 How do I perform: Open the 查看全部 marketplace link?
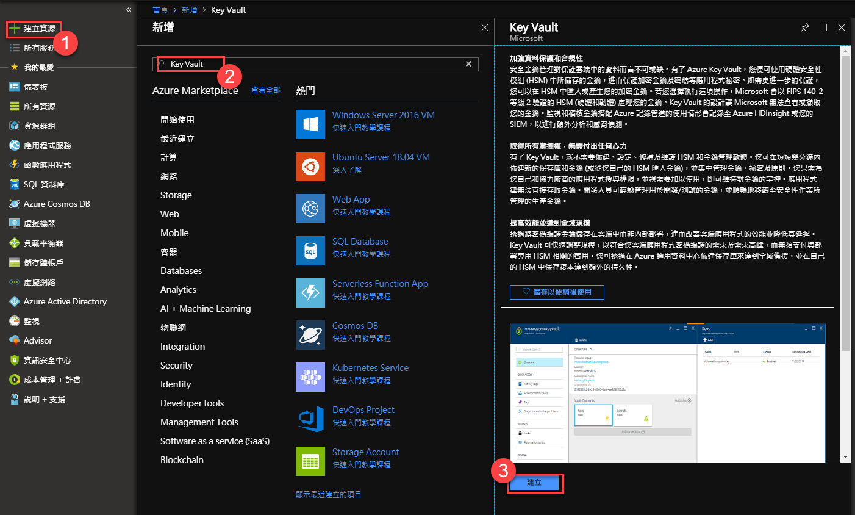click(x=266, y=90)
